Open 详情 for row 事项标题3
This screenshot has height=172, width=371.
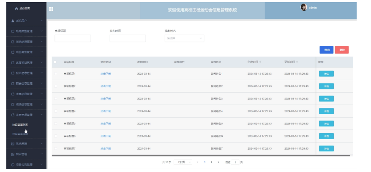point(326,99)
